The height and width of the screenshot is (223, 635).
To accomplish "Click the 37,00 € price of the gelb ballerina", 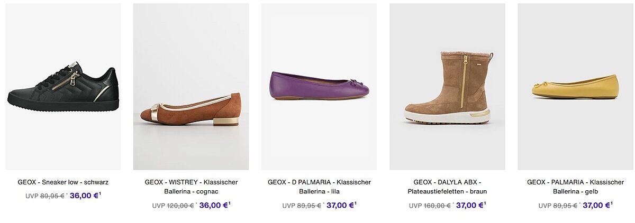I will 596,206.
